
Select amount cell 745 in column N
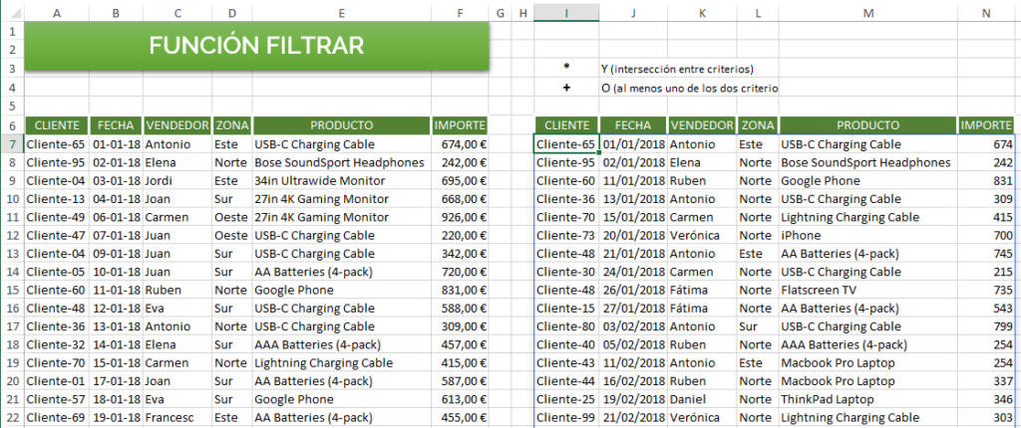pyautogui.click(x=986, y=254)
